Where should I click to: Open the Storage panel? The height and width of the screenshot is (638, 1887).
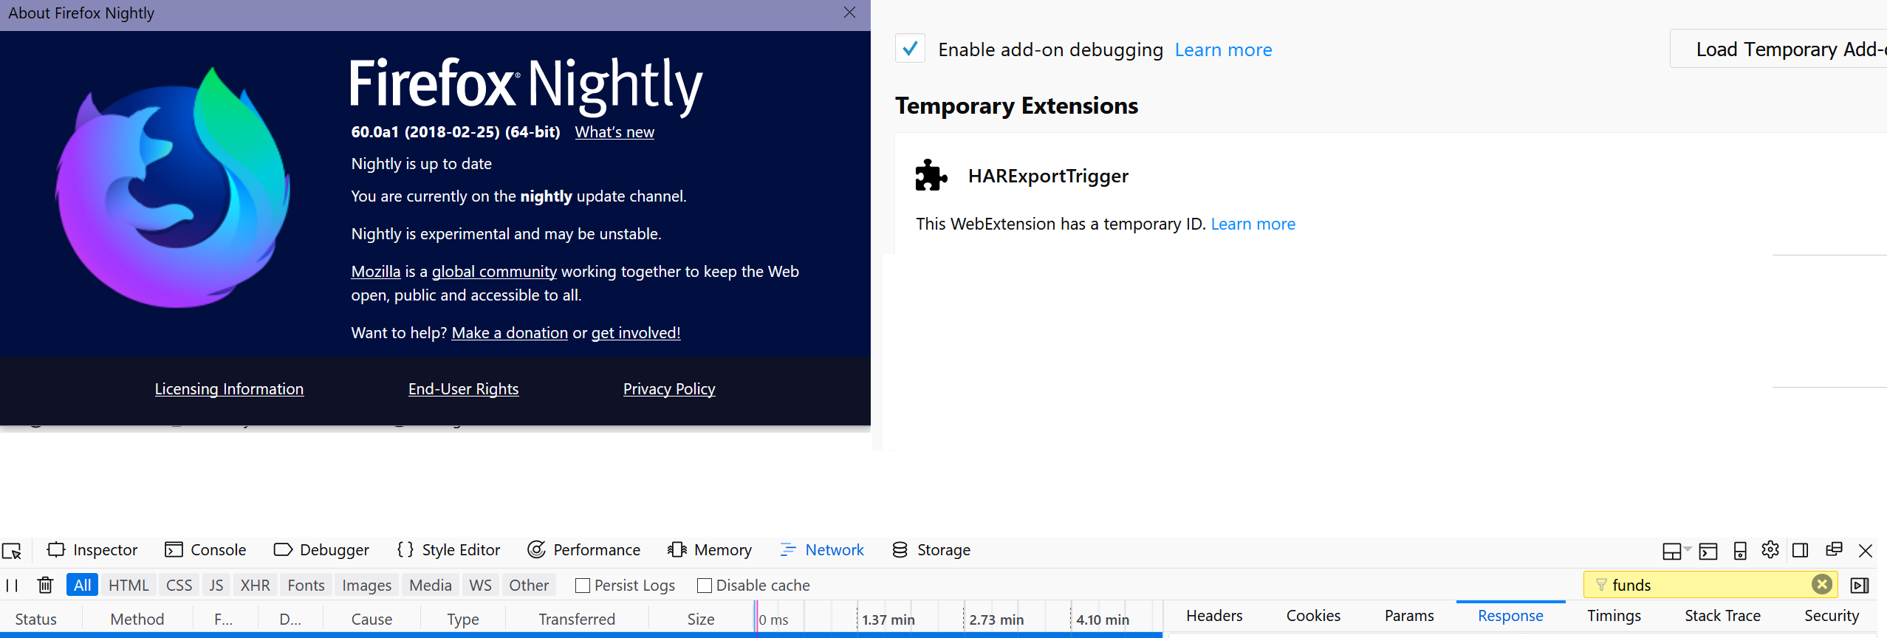(931, 550)
